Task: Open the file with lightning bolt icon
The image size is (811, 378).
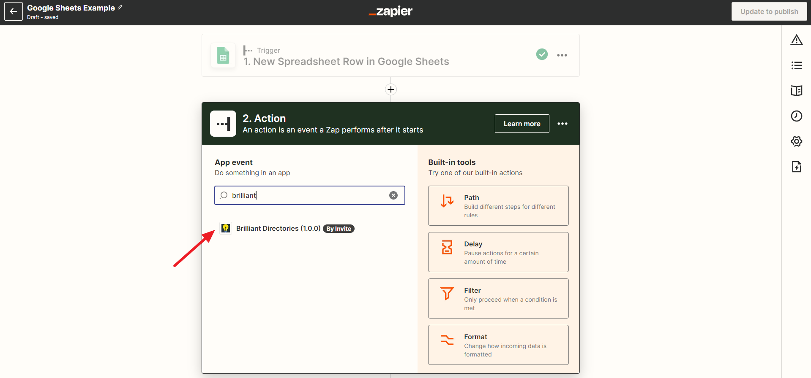Action: [797, 167]
